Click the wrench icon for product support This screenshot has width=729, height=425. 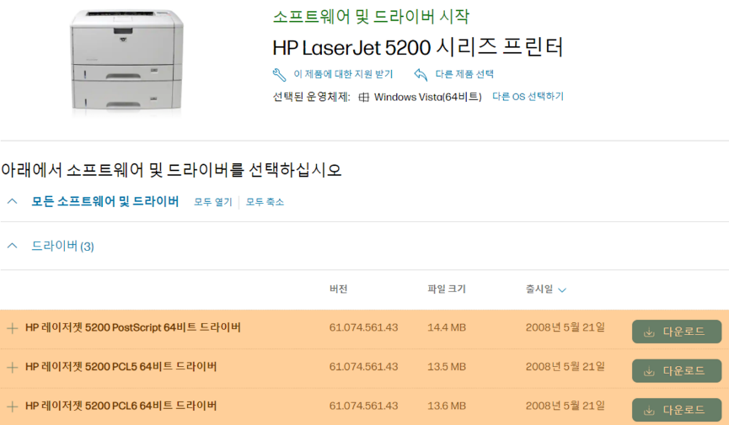tap(280, 74)
